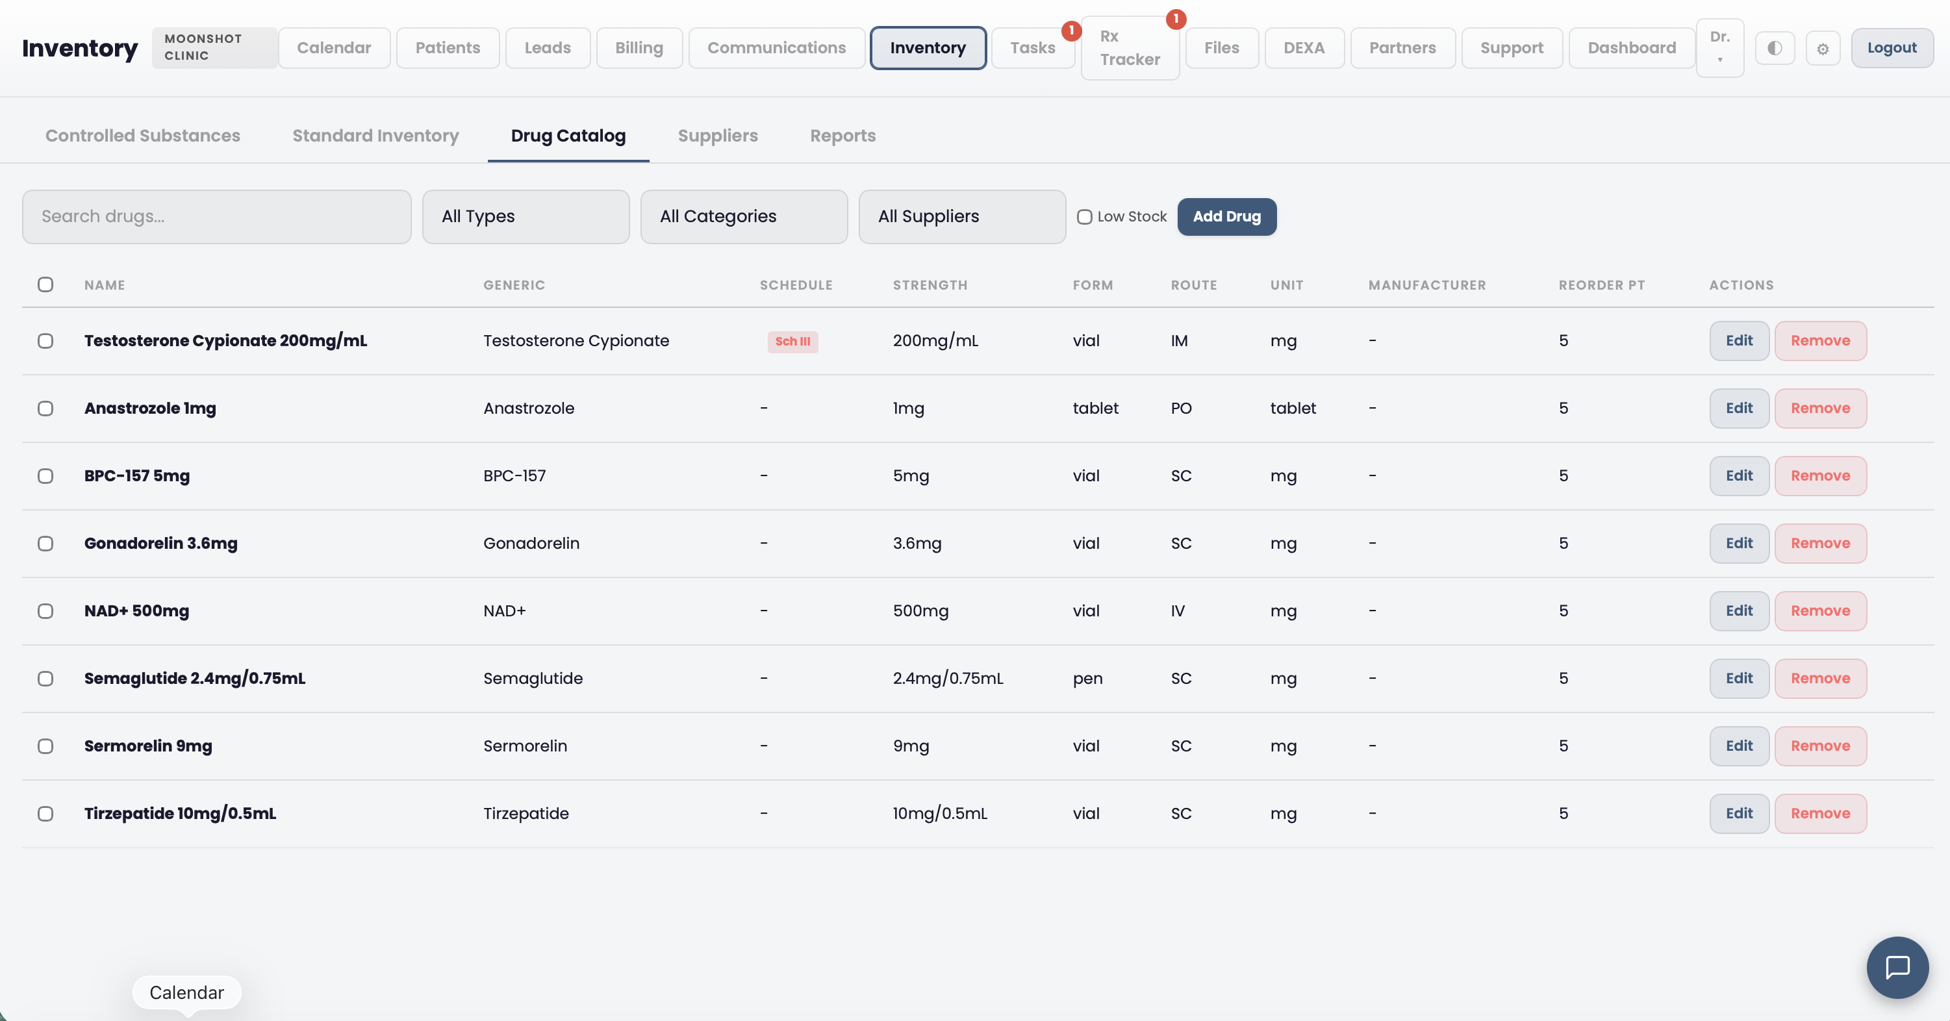Open the All Types dropdown
Image resolution: width=1950 pixels, height=1021 pixels.
[x=525, y=216]
